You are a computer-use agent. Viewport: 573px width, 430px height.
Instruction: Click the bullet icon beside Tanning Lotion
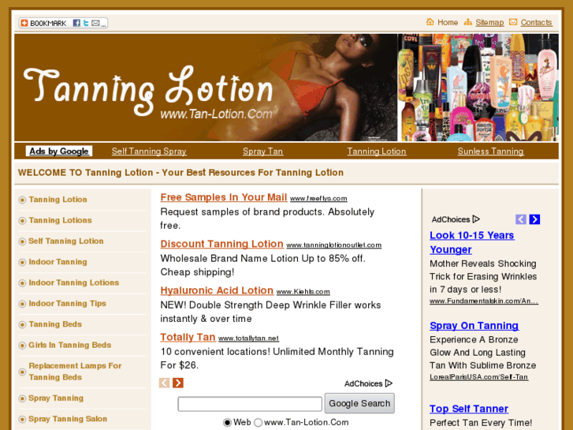[x=22, y=200]
